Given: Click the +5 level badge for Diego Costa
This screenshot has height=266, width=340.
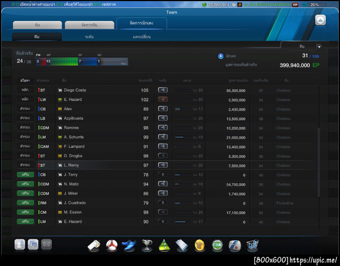Looking at the screenshot, I should click(x=163, y=90).
